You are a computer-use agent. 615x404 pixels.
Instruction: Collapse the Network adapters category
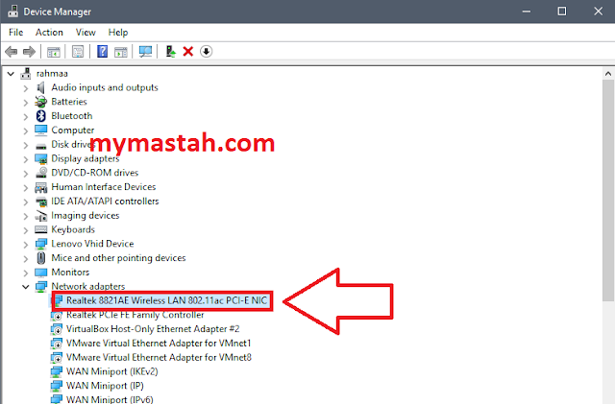tap(26, 286)
